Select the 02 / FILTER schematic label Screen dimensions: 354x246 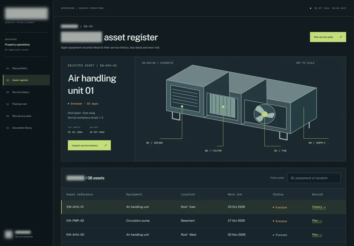click(x=213, y=151)
